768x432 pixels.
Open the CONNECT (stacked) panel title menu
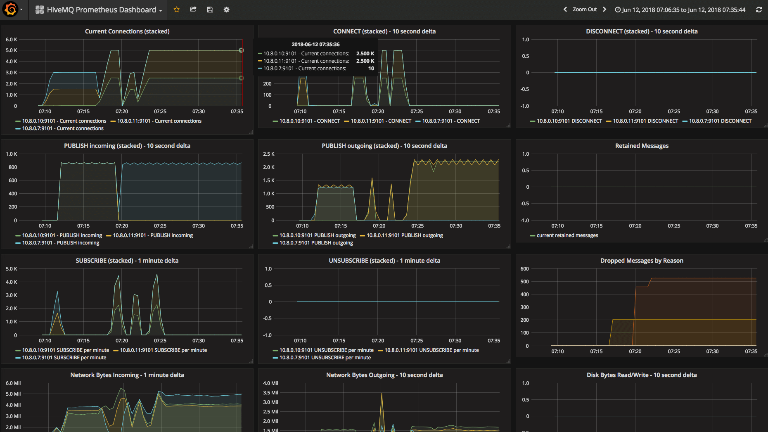tap(384, 31)
